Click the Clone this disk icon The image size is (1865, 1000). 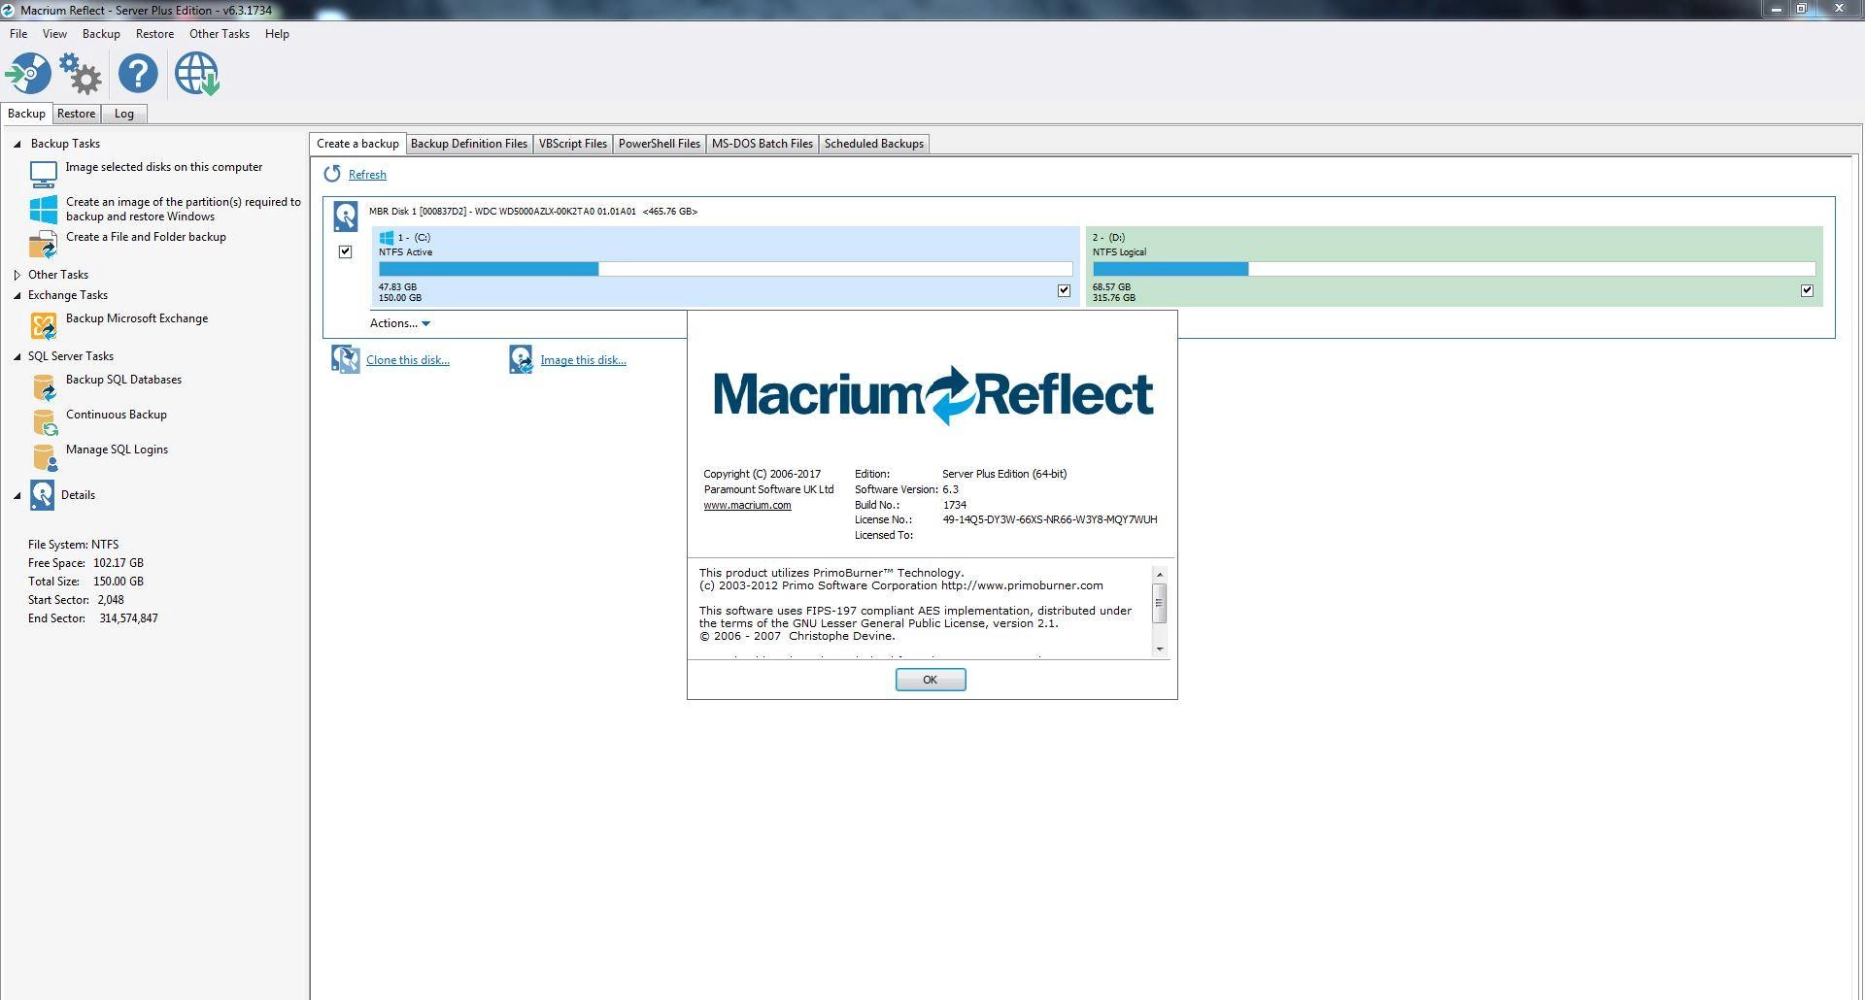[345, 359]
